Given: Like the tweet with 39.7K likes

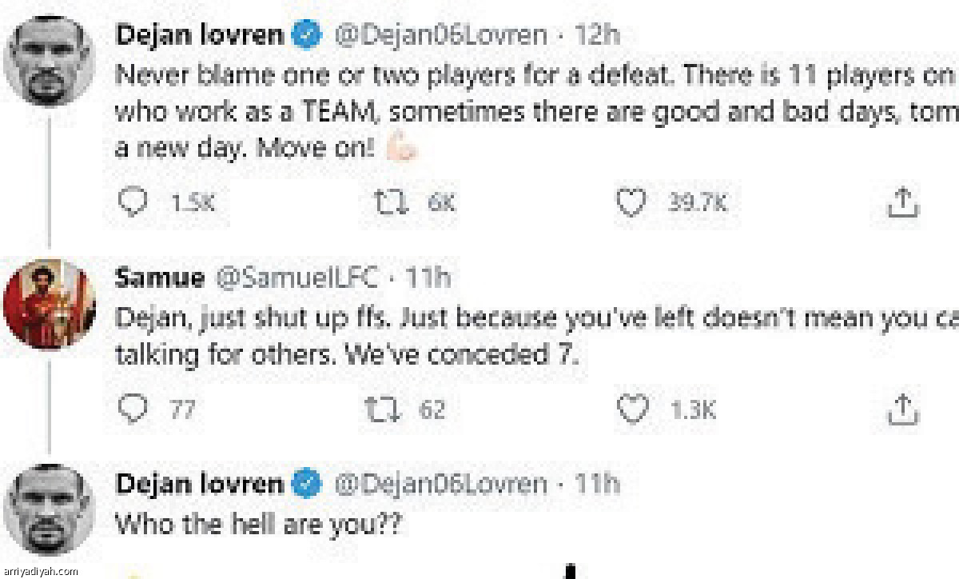Looking at the screenshot, I should pyautogui.click(x=633, y=203).
